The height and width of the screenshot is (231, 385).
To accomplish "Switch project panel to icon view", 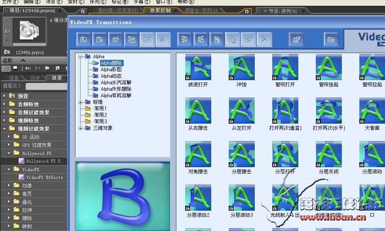I will coord(15,68).
